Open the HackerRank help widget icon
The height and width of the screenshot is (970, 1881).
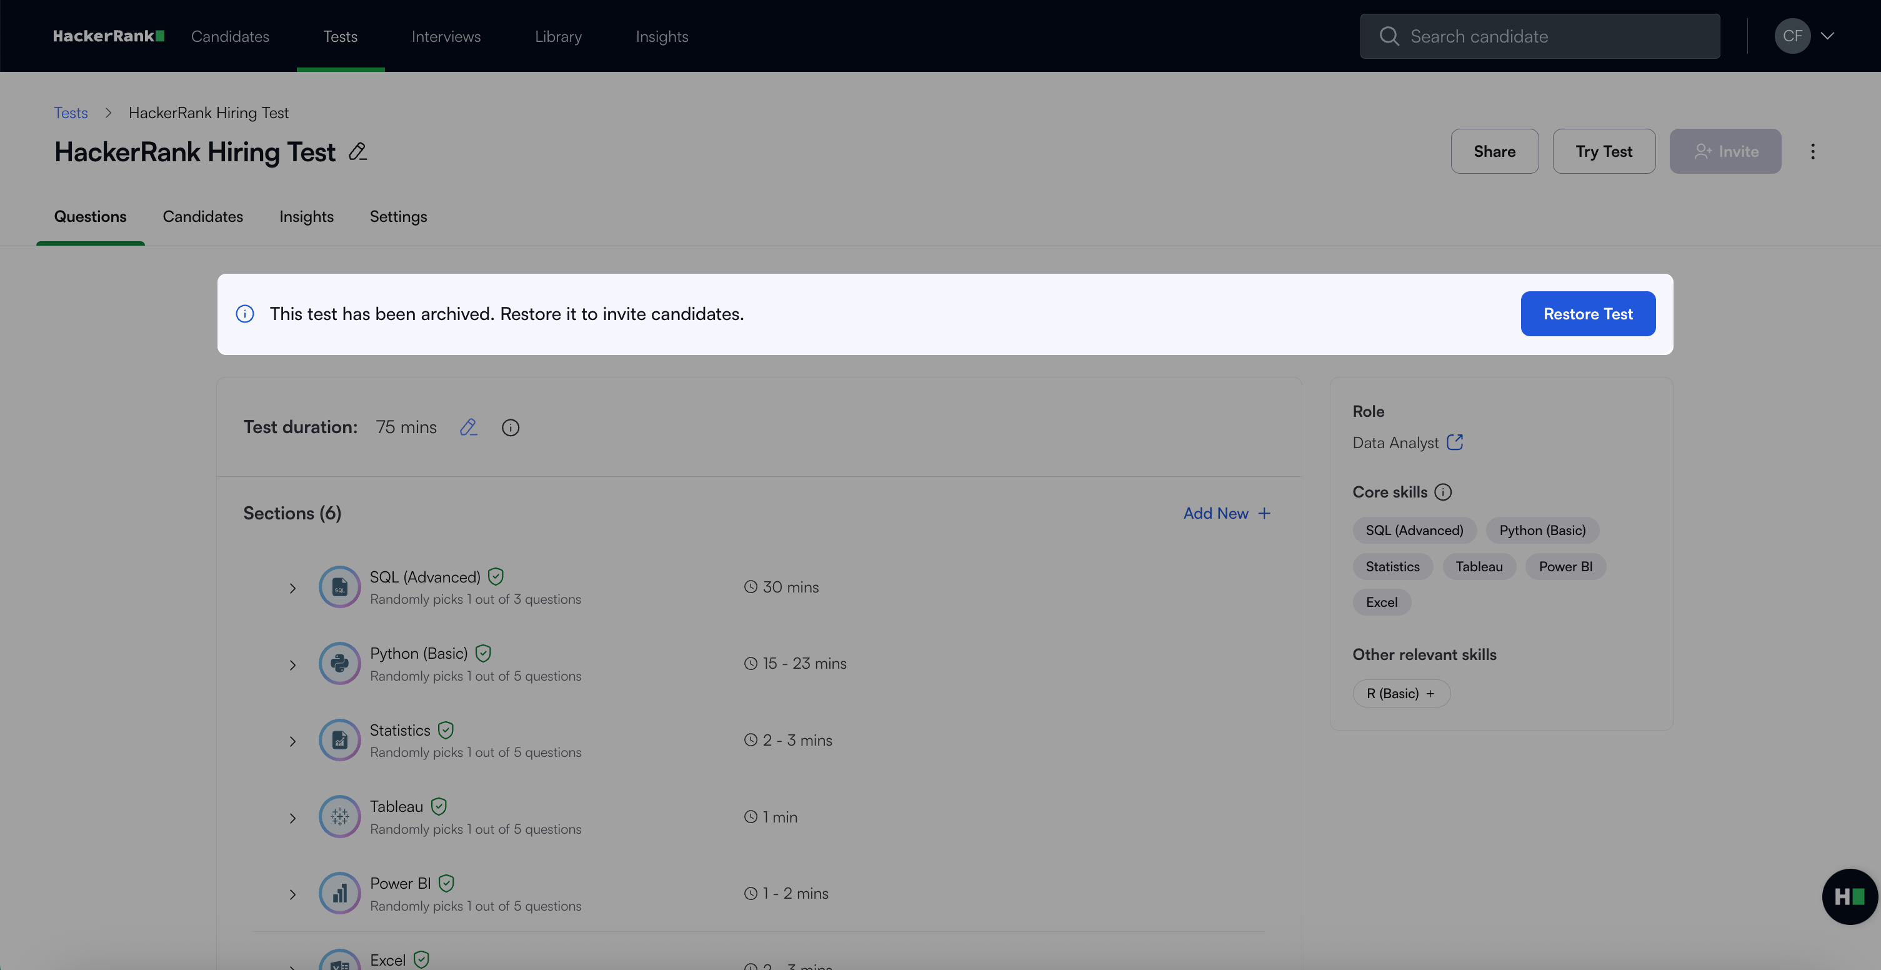[1849, 896]
